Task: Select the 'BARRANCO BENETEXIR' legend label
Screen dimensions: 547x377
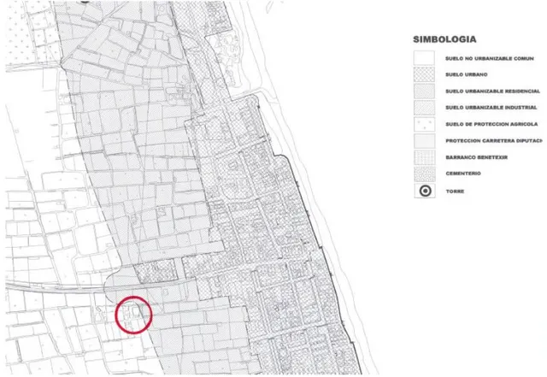Action: pos(477,157)
